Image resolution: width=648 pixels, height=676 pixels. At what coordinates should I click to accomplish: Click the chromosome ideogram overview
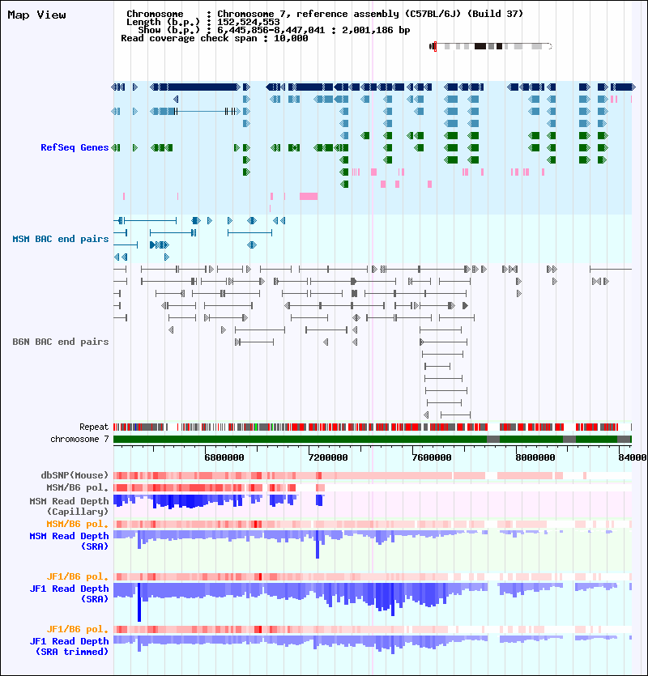coord(491,46)
